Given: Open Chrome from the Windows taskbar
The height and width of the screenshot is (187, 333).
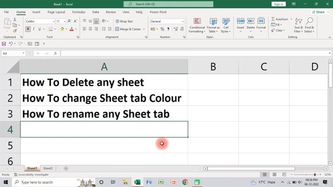Looking at the screenshot, I should (185, 182).
